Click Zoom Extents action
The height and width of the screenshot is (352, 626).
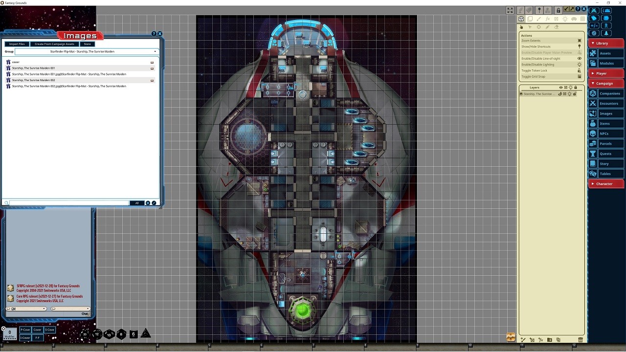click(x=552, y=41)
